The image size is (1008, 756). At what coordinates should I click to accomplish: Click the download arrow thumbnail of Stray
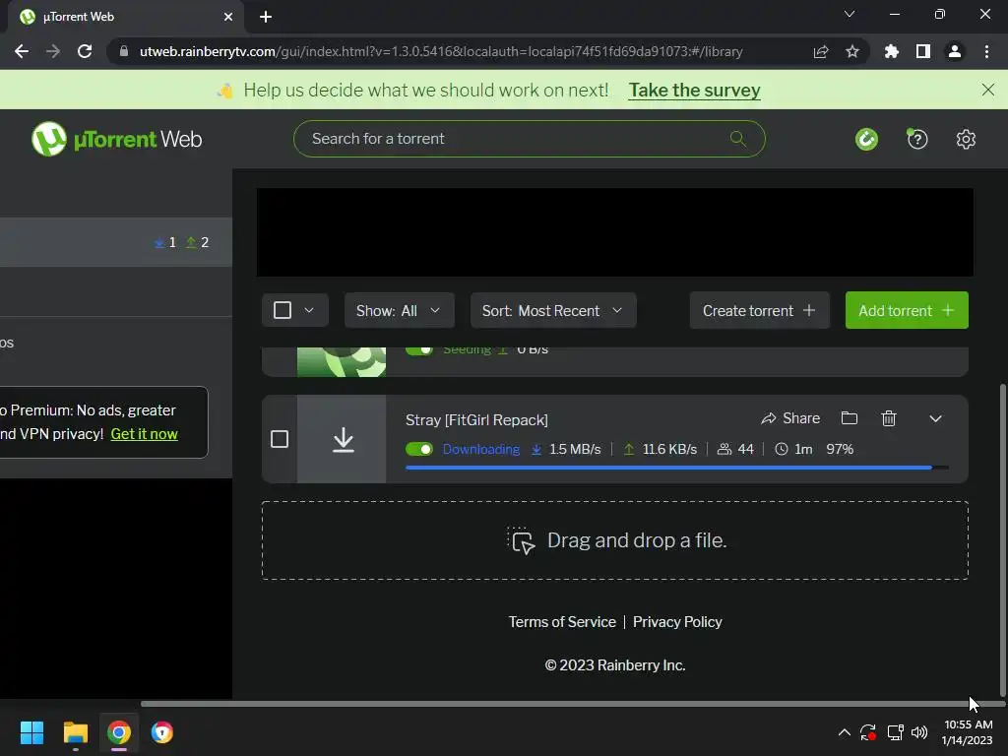(x=342, y=439)
